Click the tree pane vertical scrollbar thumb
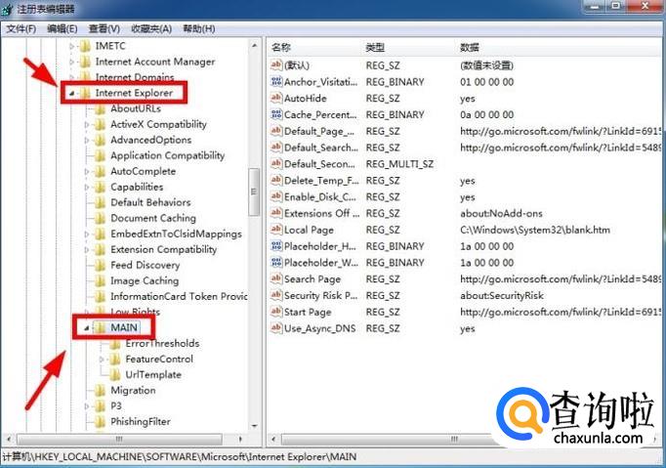Image resolution: width=666 pixels, height=468 pixels. [254, 191]
